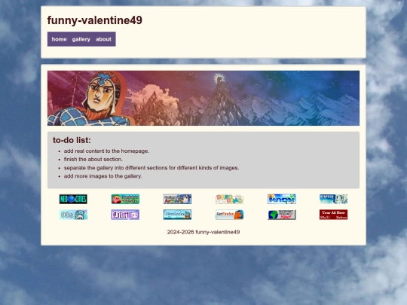Click the 'separate the gallery into different sections' item
Screen dimensions: 407x305
pyautogui.click(x=151, y=168)
